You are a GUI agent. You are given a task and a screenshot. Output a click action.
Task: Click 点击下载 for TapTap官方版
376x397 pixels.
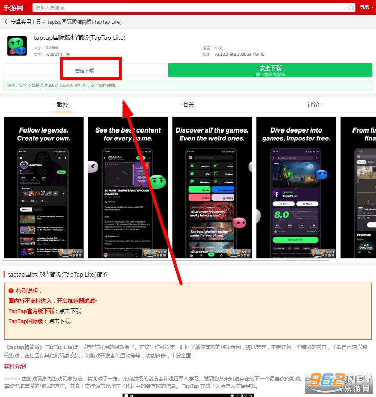pos(70,311)
